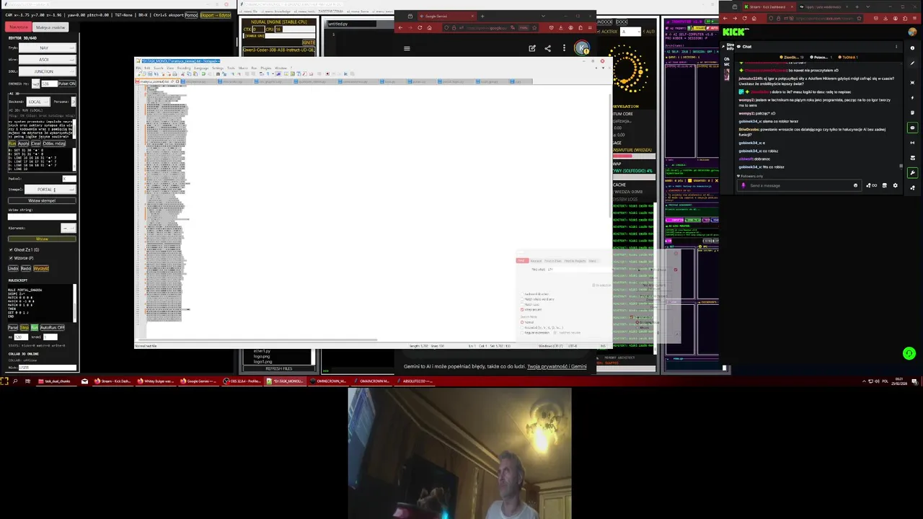Click the Odśw. mózg button
This screenshot has height=519, width=923.
[x=54, y=143]
